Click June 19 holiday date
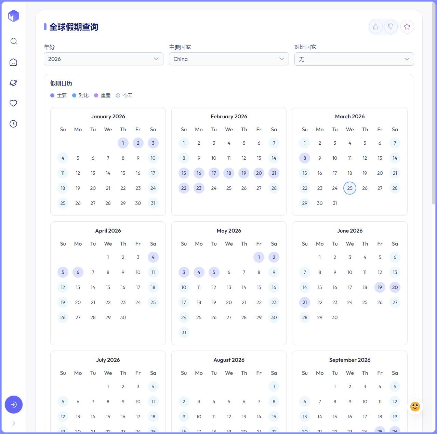The image size is (437, 434). point(380,287)
